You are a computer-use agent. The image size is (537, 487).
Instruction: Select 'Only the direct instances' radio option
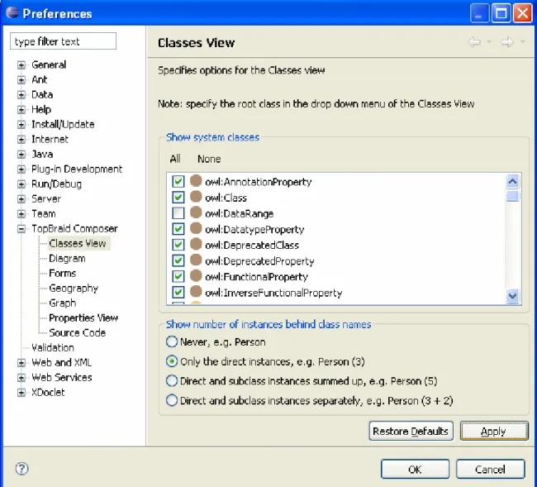(172, 361)
